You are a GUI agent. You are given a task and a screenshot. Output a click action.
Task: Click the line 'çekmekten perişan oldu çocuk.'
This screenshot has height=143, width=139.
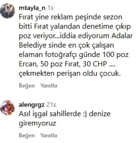[70, 74]
